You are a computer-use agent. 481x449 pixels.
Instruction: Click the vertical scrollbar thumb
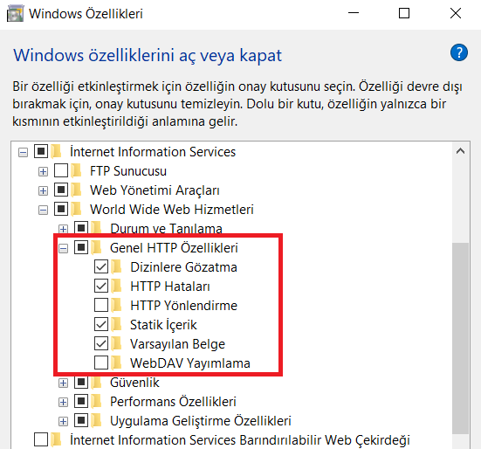click(460, 338)
